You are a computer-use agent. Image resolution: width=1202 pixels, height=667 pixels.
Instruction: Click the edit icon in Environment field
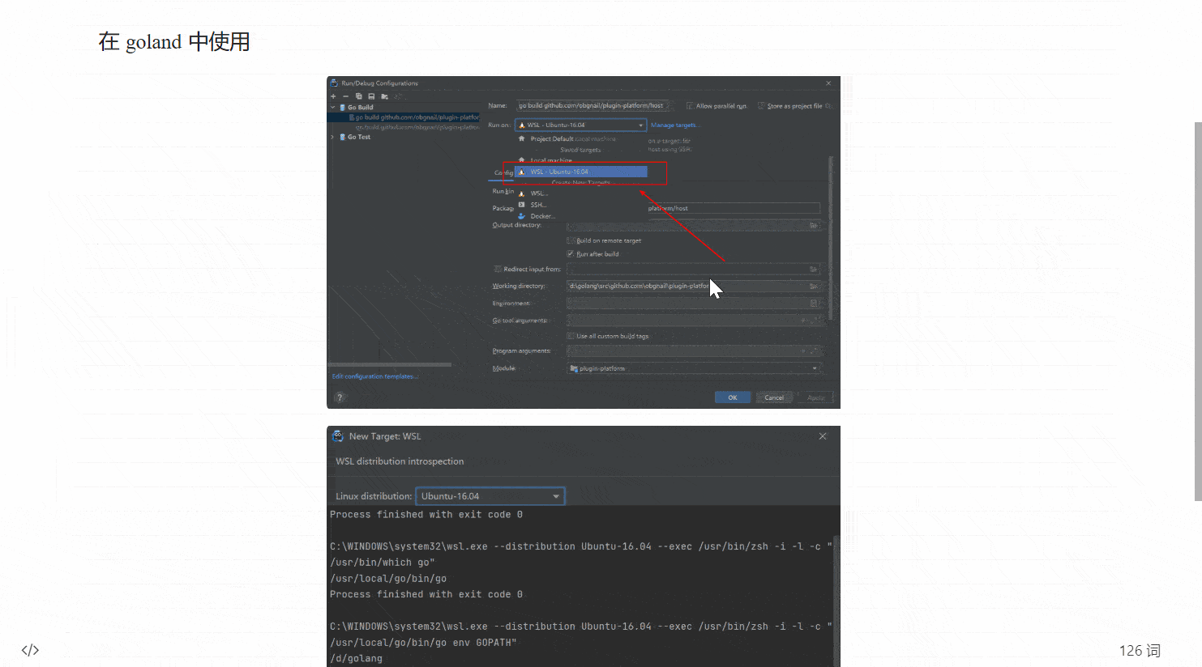tap(813, 303)
